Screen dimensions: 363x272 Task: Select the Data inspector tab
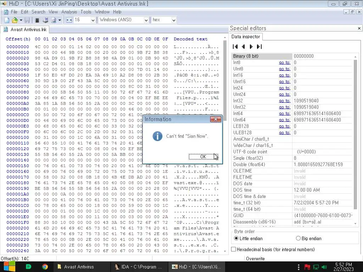point(246,37)
